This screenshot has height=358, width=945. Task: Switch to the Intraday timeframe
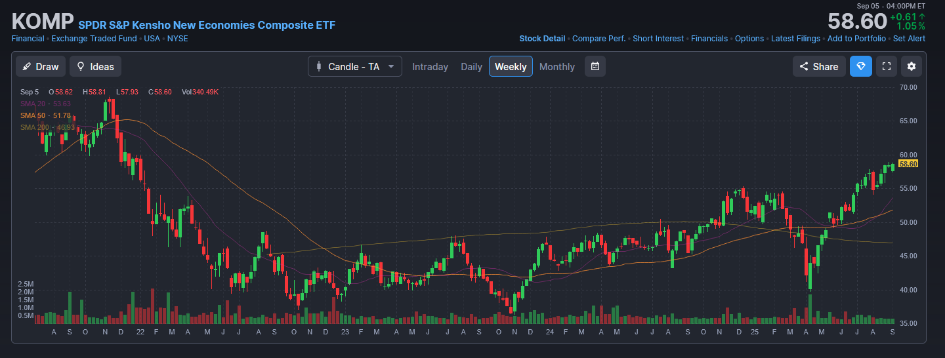[430, 67]
